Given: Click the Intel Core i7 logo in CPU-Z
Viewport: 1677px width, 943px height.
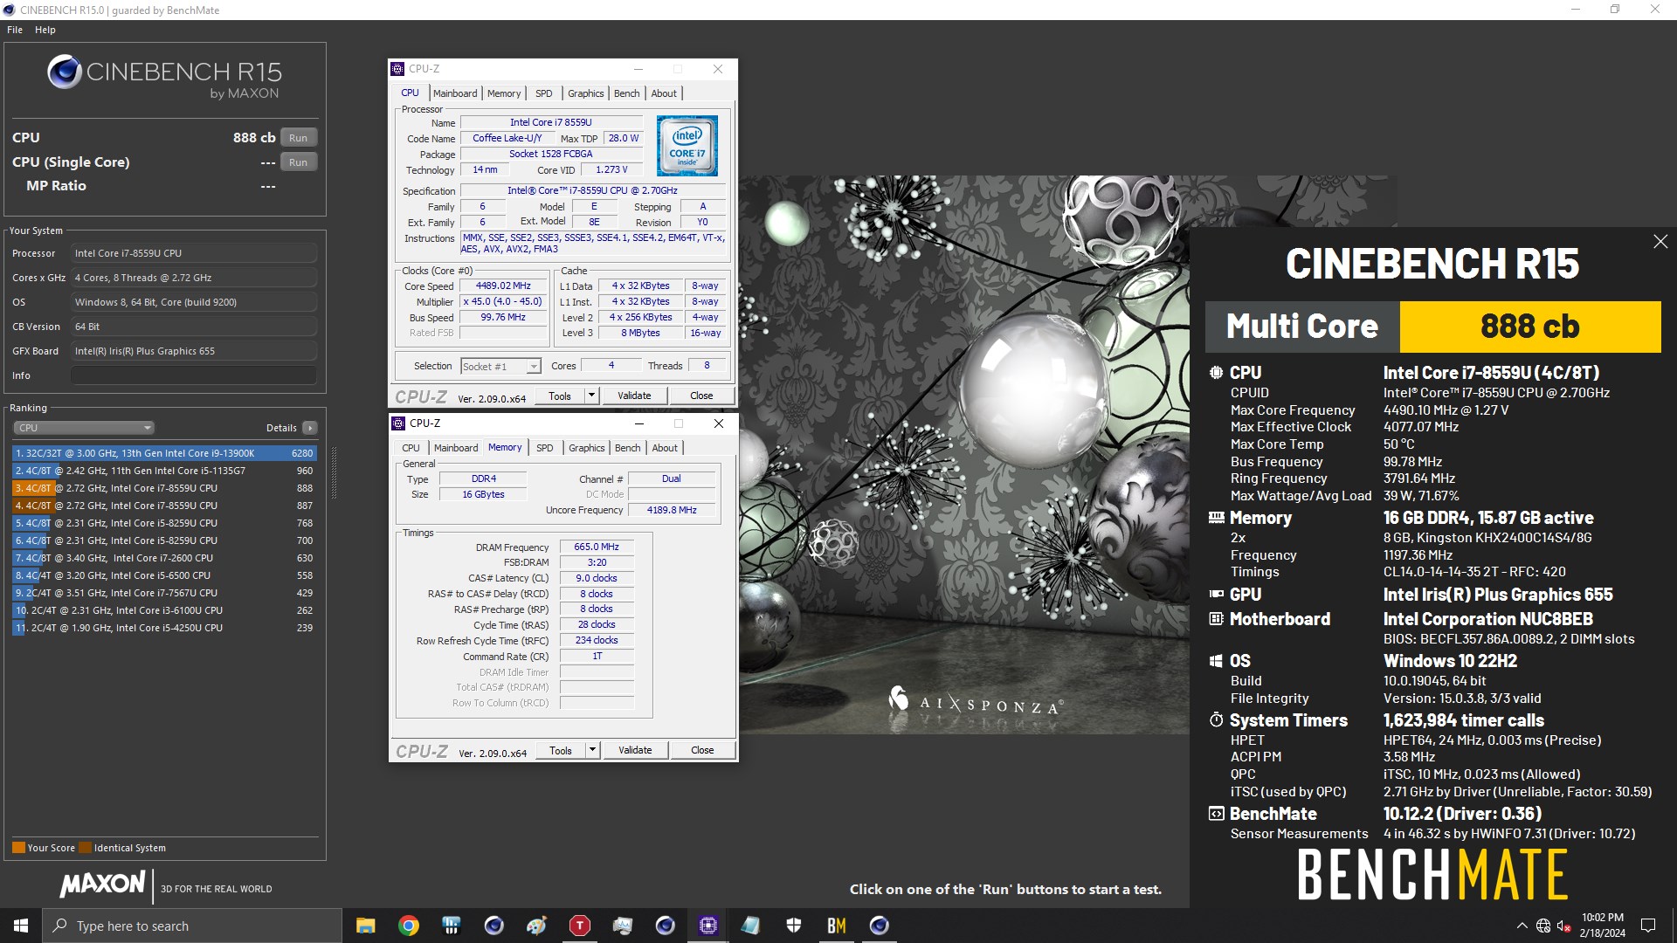Looking at the screenshot, I should click(x=687, y=146).
